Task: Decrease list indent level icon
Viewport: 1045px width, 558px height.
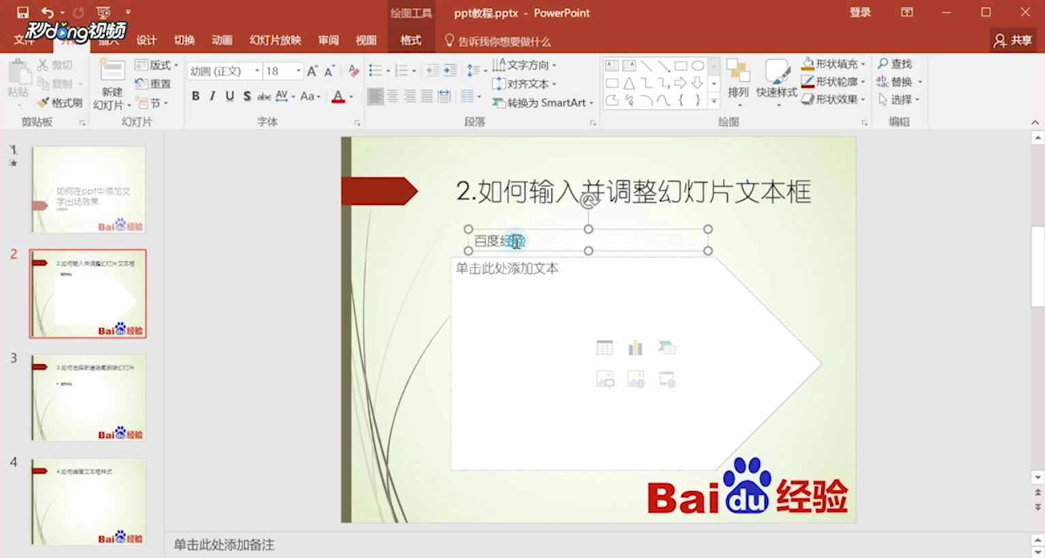Action: (x=433, y=71)
